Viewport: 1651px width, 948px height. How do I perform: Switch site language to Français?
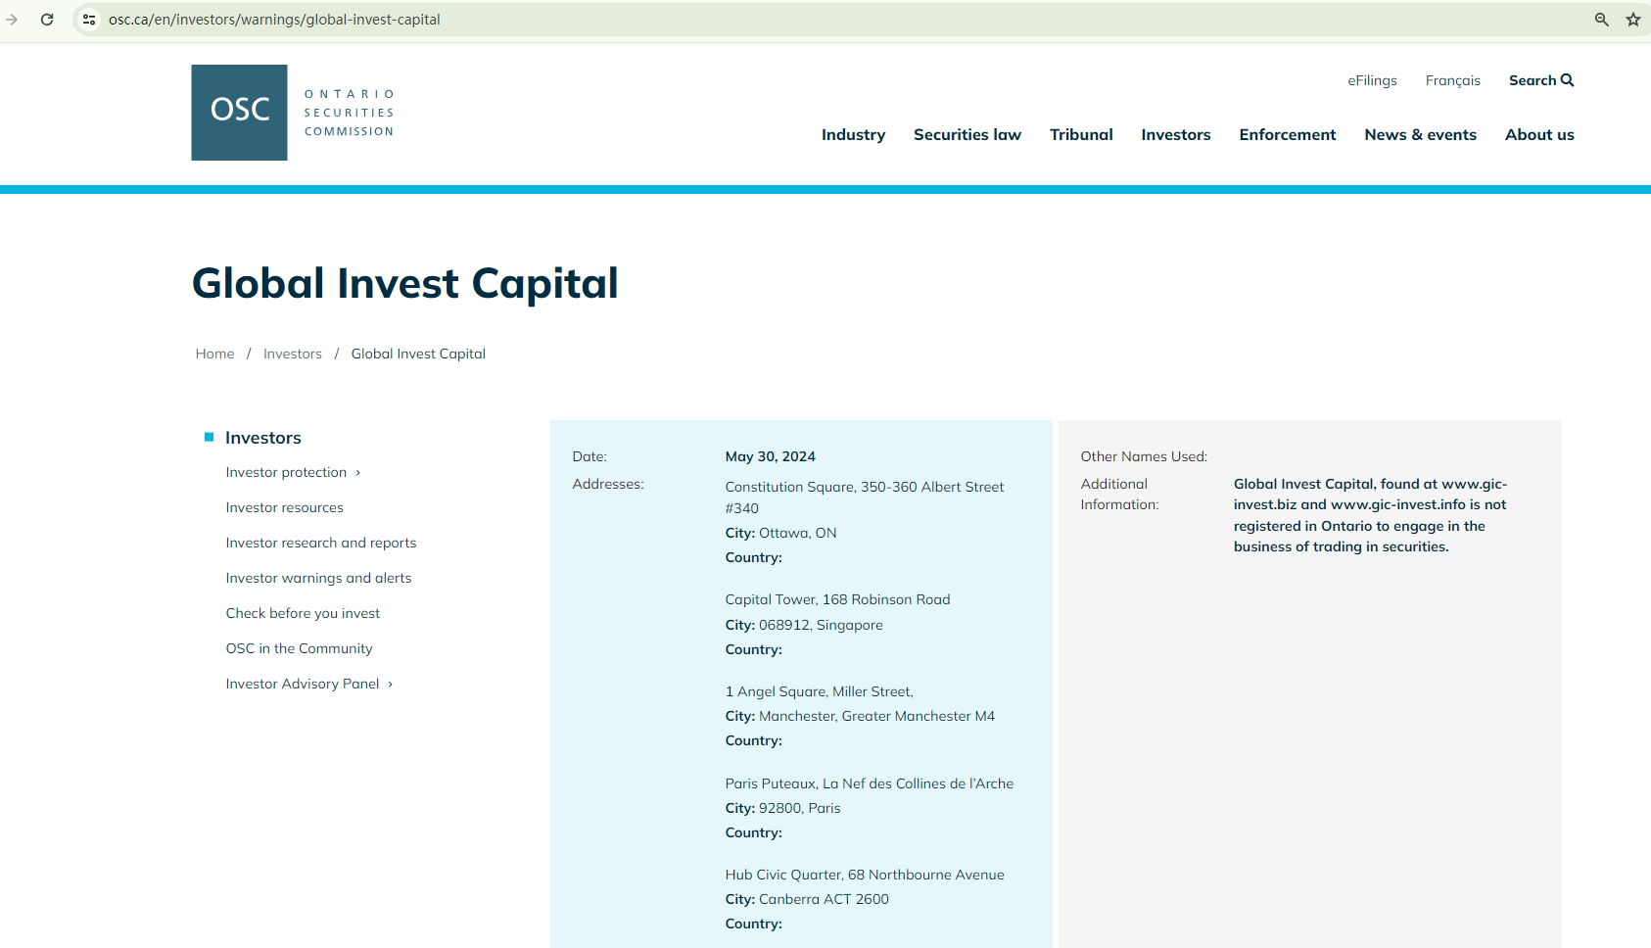pos(1453,80)
